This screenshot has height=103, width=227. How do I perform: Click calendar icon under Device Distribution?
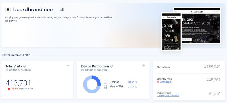click(83, 70)
